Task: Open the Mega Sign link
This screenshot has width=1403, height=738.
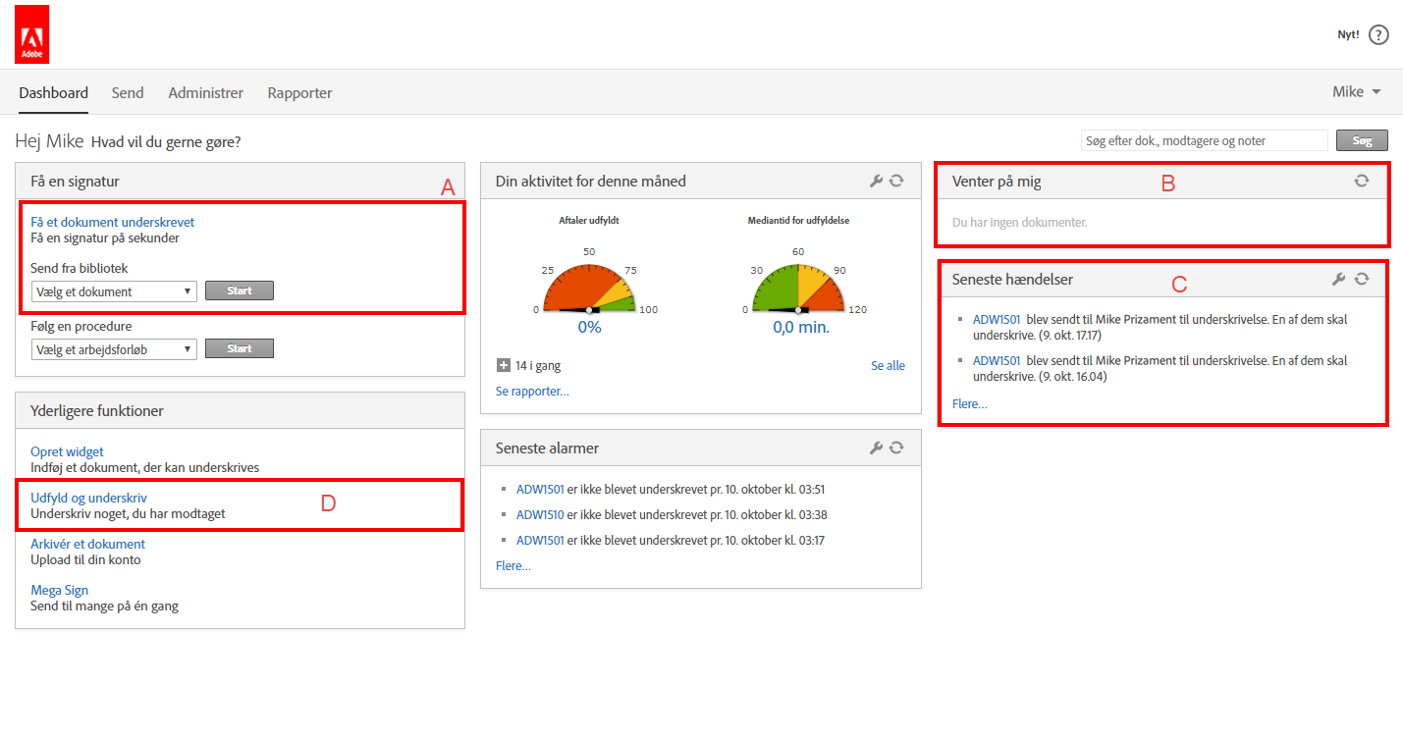Action: (x=59, y=590)
